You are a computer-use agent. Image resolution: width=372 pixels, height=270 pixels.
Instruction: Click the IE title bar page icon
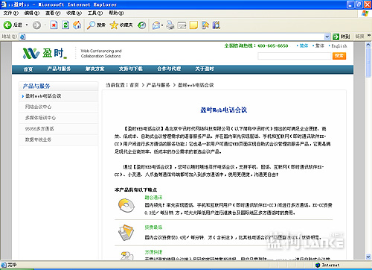(4, 4)
